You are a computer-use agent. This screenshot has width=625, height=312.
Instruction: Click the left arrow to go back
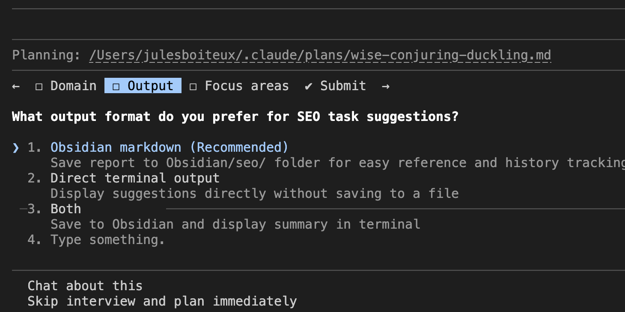[15, 86]
